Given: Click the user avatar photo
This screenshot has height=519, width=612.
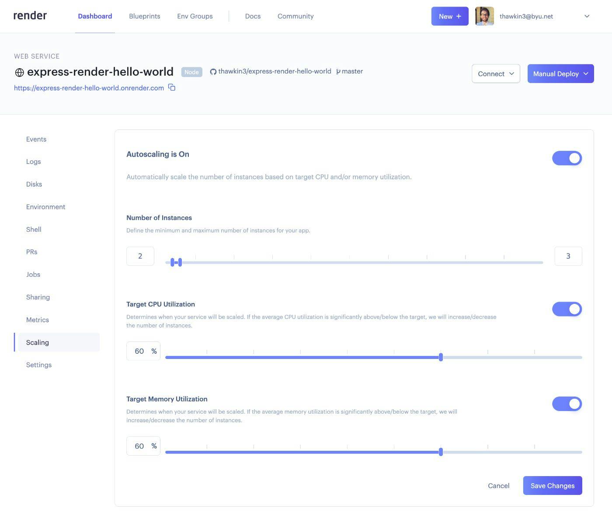Looking at the screenshot, I should pyautogui.click(x=484, y=16).
